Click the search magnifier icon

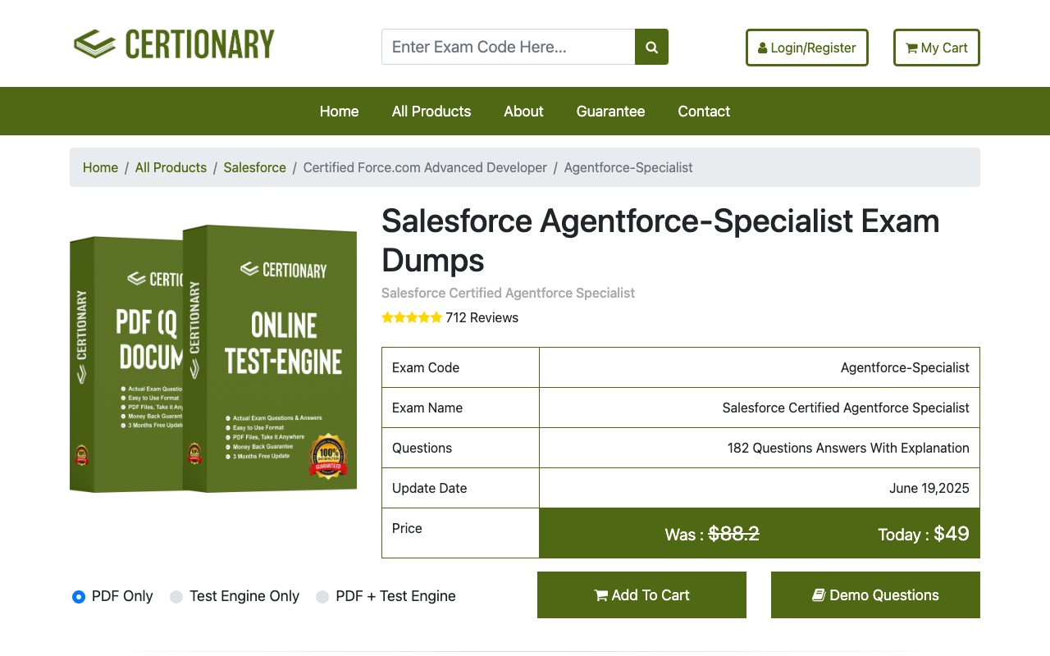click(651, 47)
